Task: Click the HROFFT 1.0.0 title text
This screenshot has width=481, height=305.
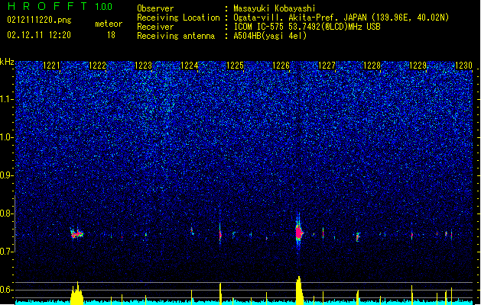Action: [60, 6]
